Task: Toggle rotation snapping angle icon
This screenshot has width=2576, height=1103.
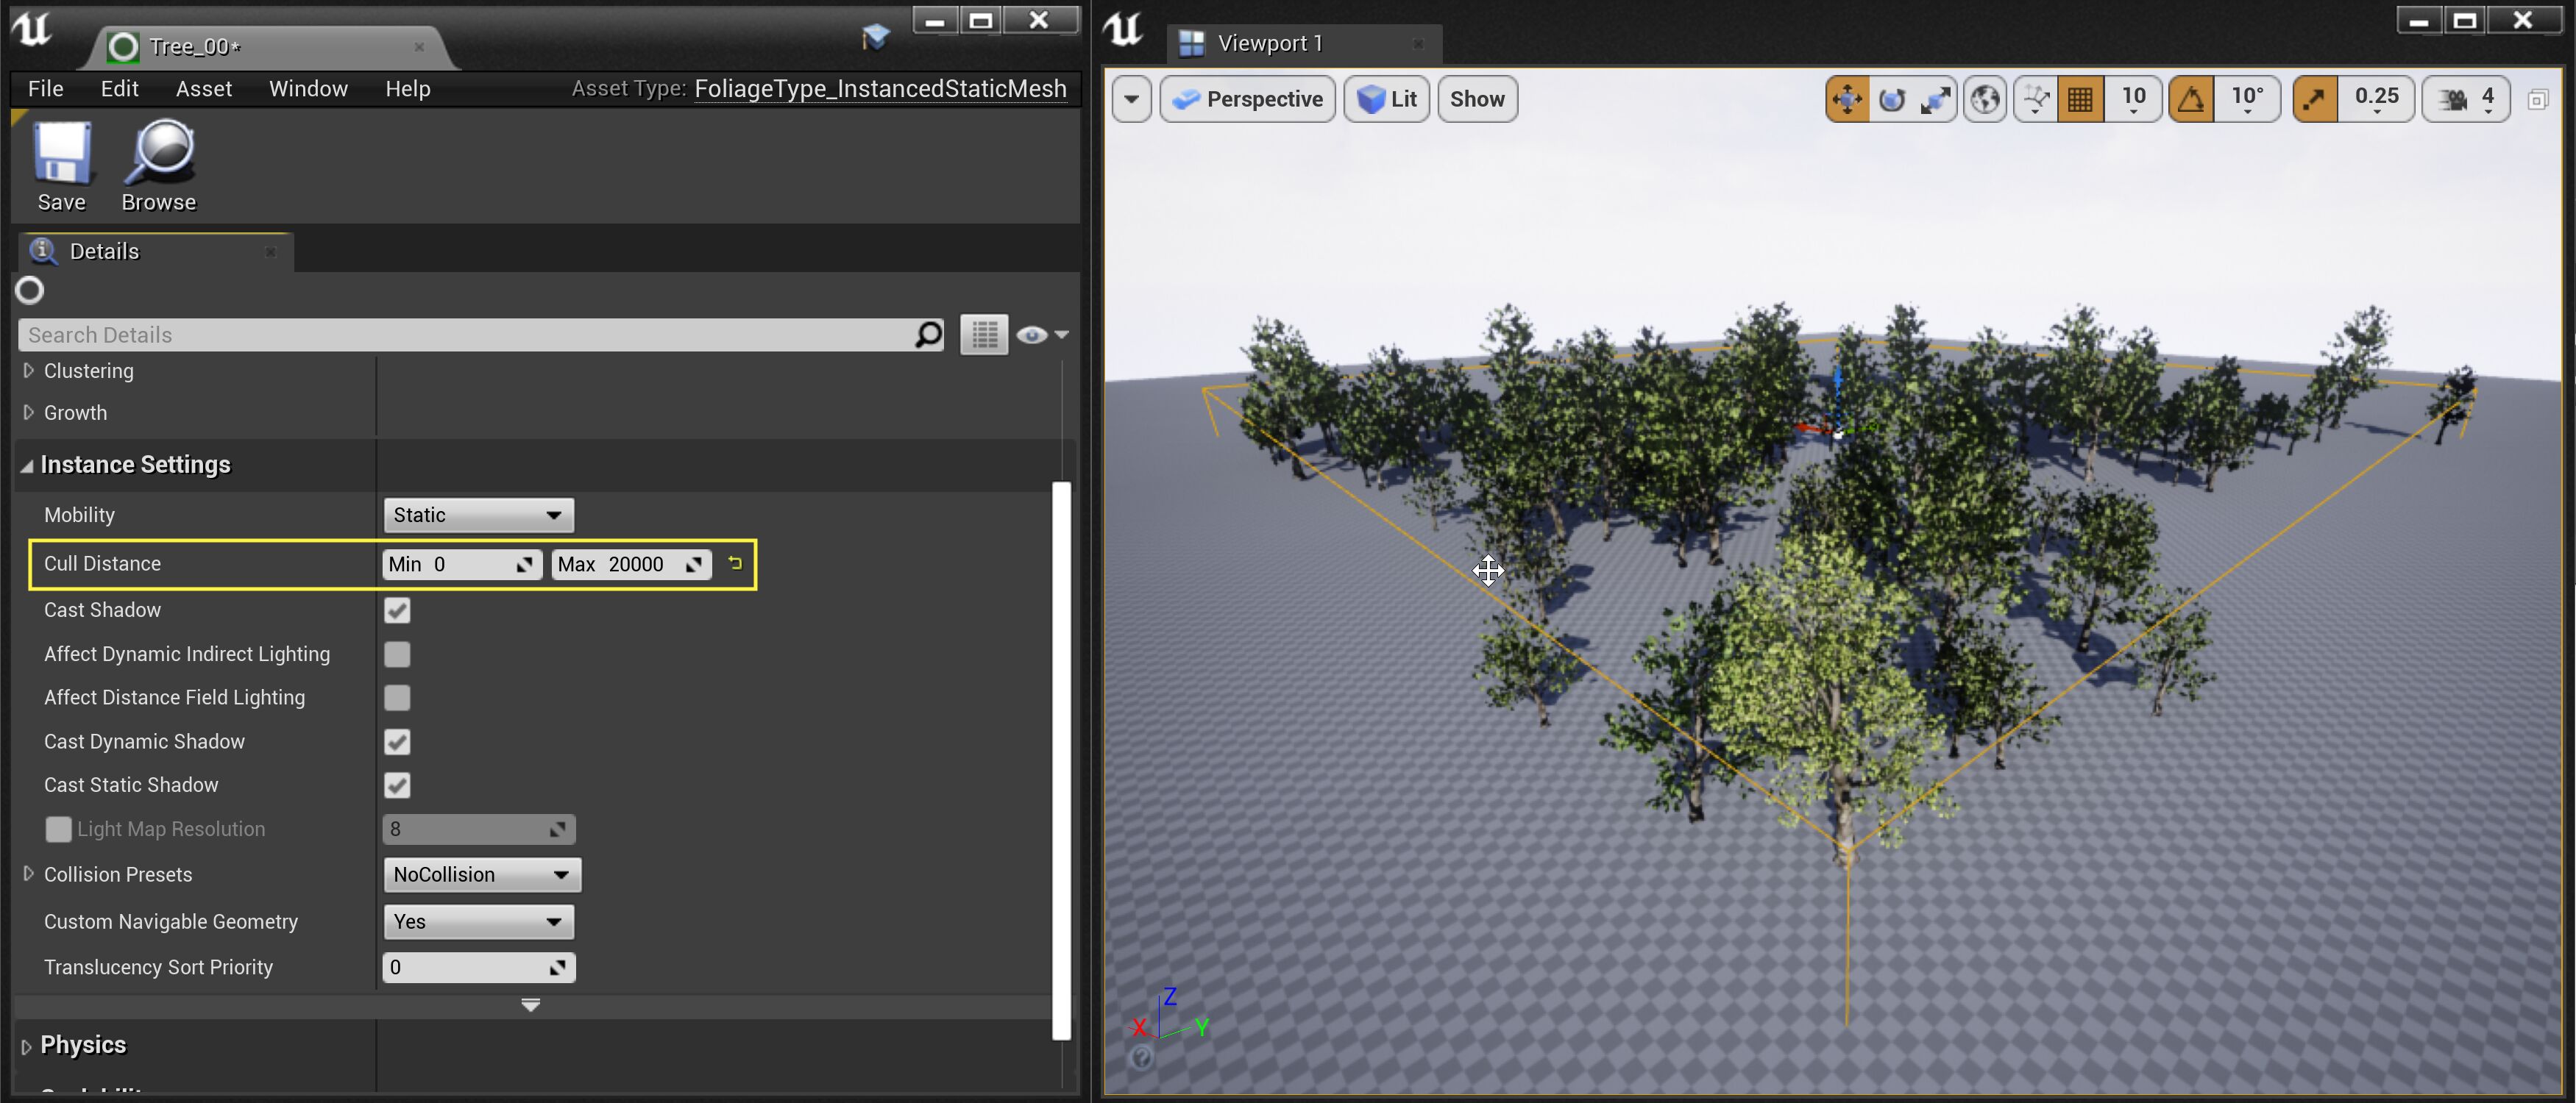Action: point(2191,99)
